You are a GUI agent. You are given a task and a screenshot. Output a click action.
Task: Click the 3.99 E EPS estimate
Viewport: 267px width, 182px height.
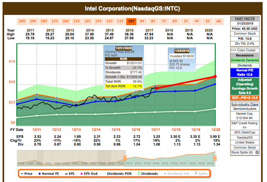tap(215, 137)
